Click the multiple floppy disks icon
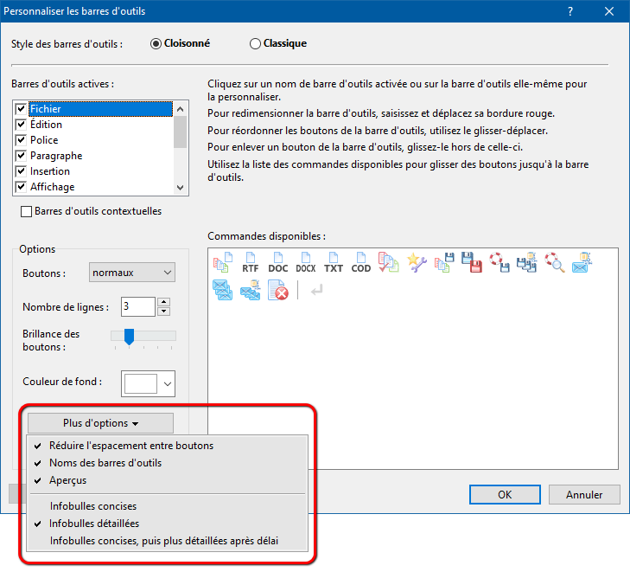Image resolution: width=630 pixels, height=572 pixels. coord(527,262)
